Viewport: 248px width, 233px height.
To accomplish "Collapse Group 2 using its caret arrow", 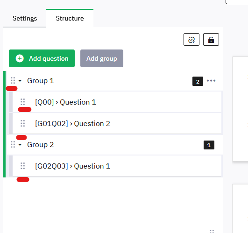I will [x=20, y=145].
